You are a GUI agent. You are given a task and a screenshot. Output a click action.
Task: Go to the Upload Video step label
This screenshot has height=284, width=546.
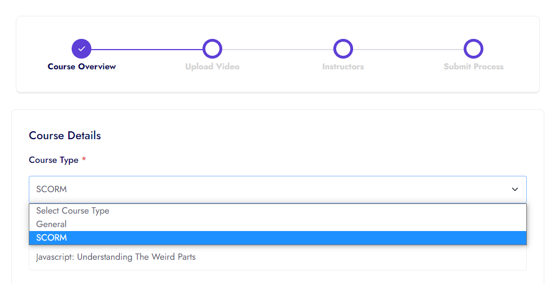click(212, 66)
